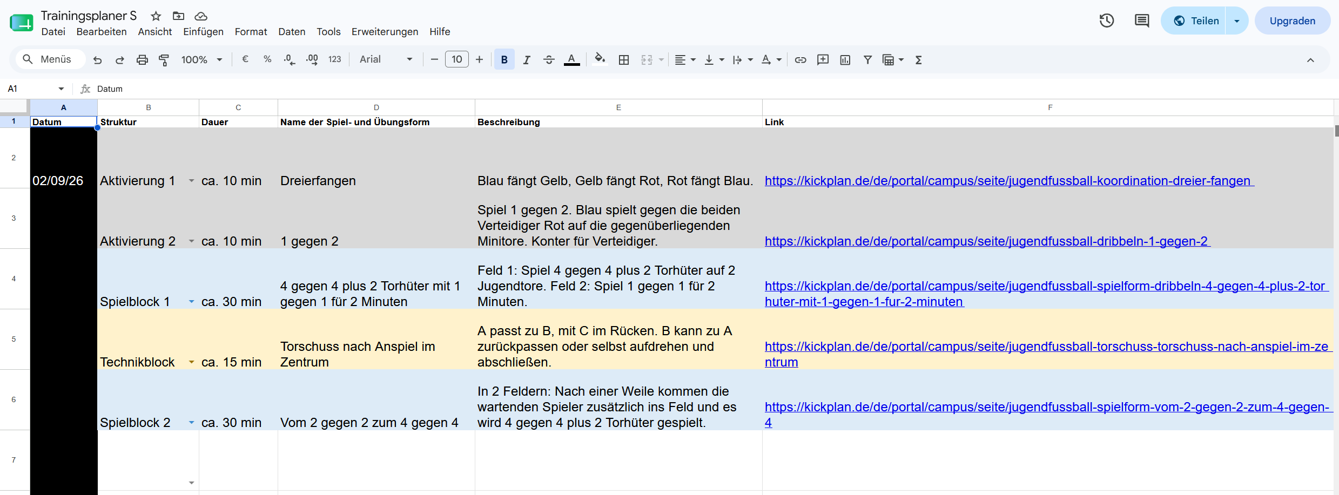Open the comments icon near Teilen

click(x=1141, y=21)
